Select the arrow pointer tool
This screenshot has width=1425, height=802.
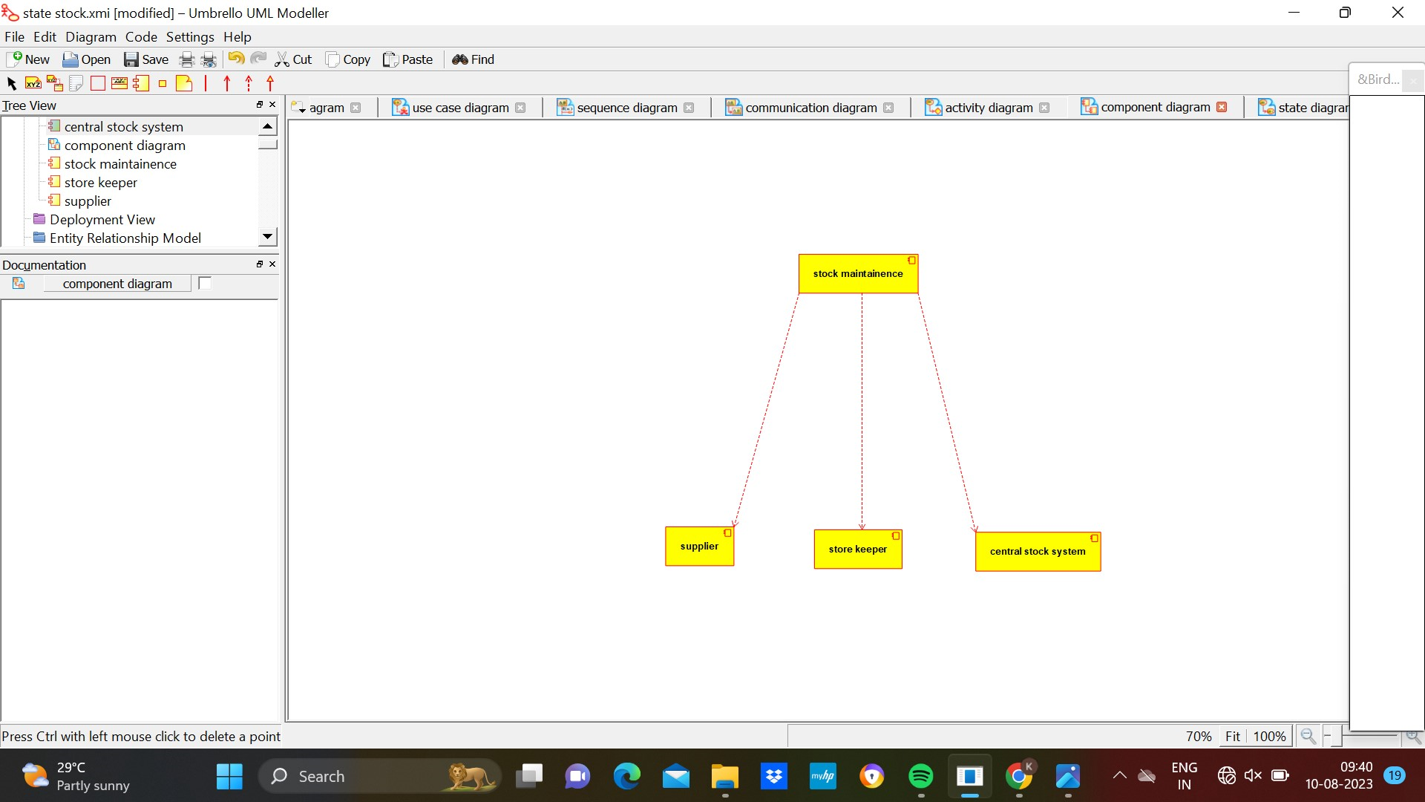pos(11,83)
